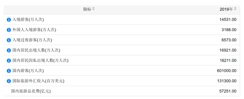Click info icon for 国内居民因私出境人数(万人次)
The height and width of the screenshot is (99, 244).
point(9,61)
